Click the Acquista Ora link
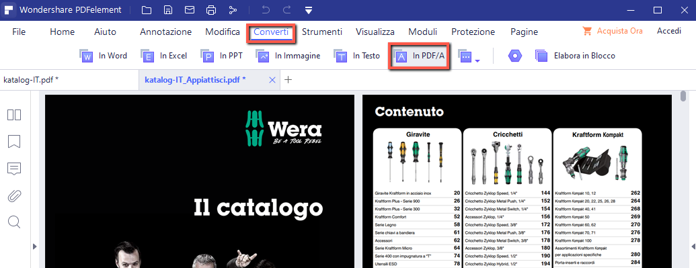This screenshot has height=268, width=696. pos(613,31)
